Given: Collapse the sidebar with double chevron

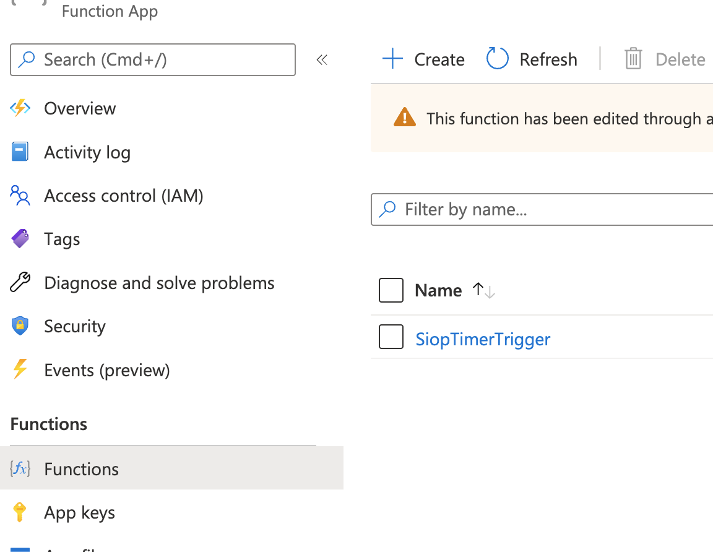Looking at the screenshot, I should pos(322,60).
